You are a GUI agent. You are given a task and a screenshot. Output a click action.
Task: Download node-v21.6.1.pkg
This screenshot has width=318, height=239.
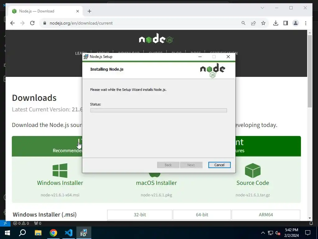point(157,195)
